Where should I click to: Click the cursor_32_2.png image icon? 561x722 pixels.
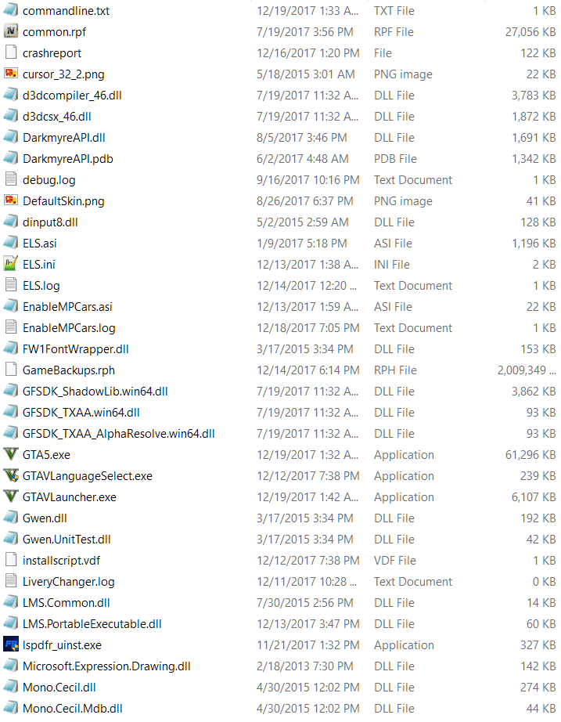[x=11, y=74]
